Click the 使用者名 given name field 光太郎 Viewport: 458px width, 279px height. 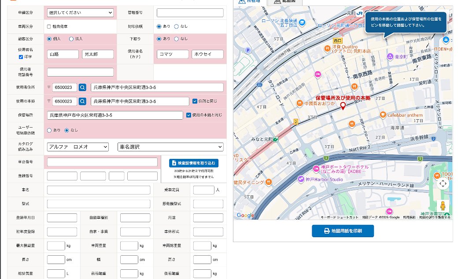tap(98, 54)
